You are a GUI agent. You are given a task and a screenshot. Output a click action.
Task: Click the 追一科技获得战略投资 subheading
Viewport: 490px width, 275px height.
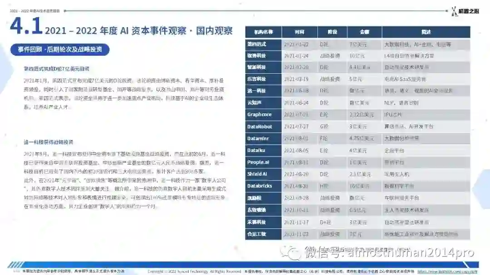pyautogui.click(x=49, y=142)
